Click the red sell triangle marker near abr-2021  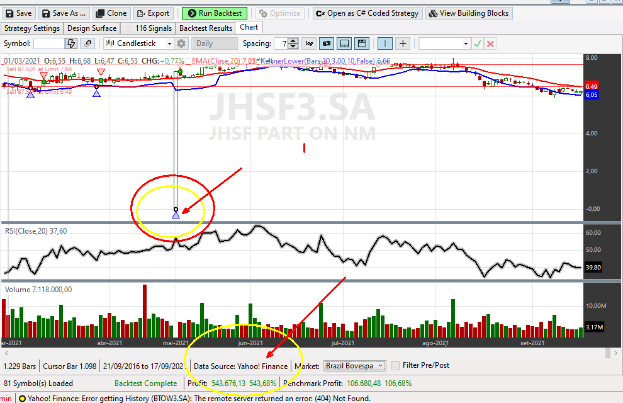pyautogui.click(x=101, y=72)
